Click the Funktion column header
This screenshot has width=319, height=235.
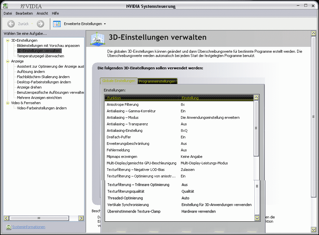pyautogui.click(x=142, y=98)
